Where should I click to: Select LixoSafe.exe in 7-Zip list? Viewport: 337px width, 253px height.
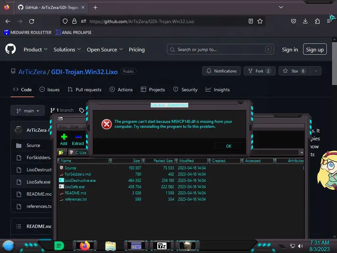point(75,186)
